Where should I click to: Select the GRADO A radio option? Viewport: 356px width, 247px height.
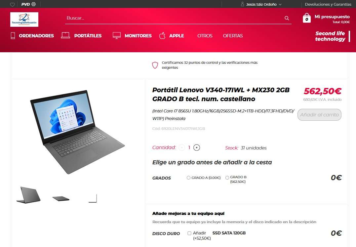coord(188,178)
